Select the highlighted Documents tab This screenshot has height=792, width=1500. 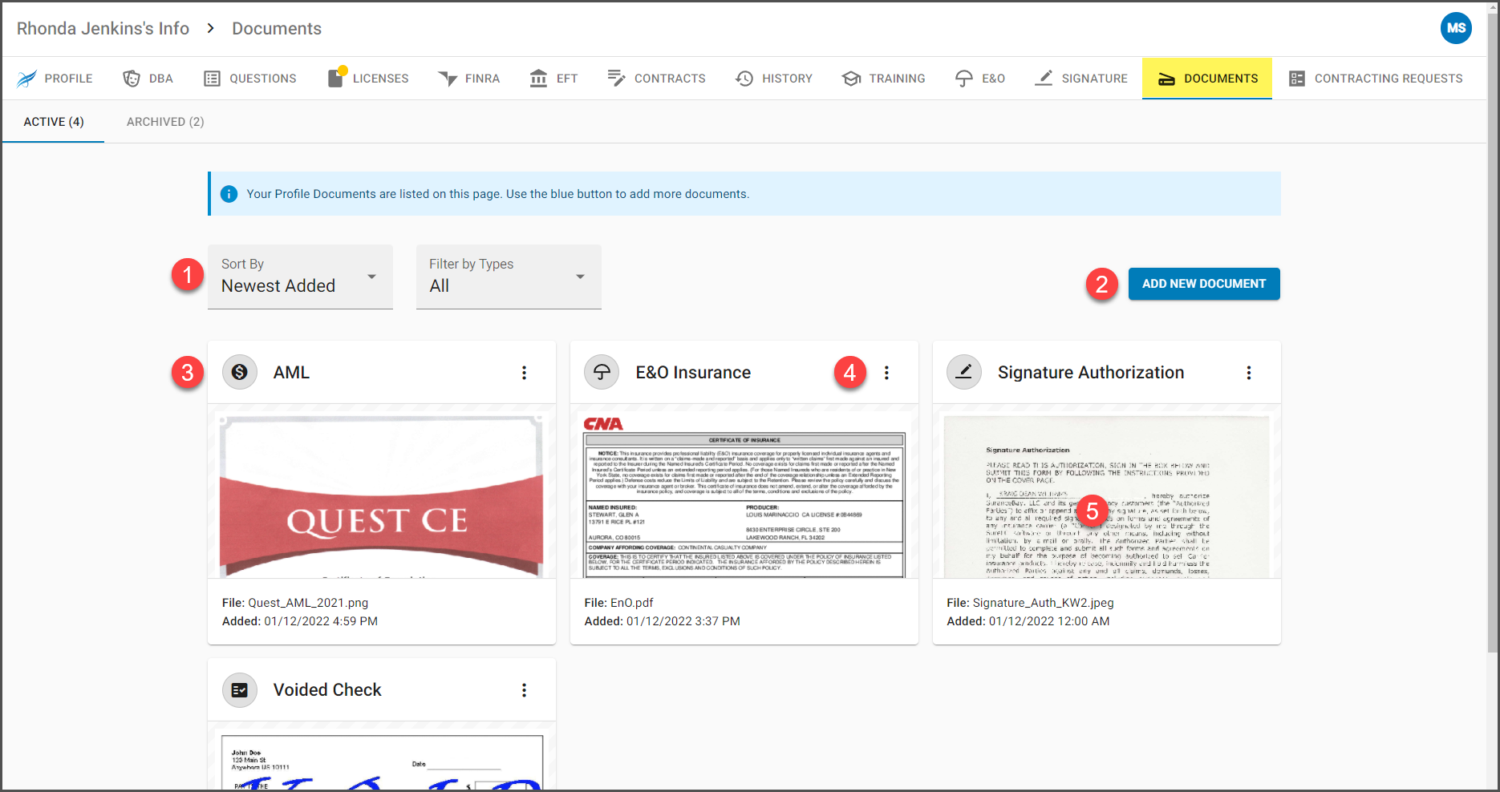(x=1207, y=79)
